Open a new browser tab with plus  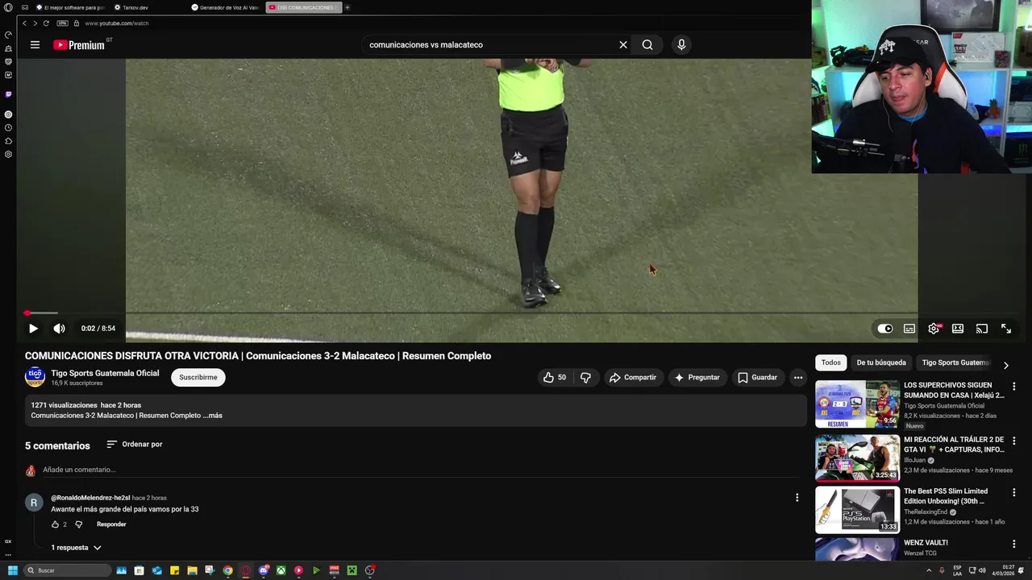[347, 7]
